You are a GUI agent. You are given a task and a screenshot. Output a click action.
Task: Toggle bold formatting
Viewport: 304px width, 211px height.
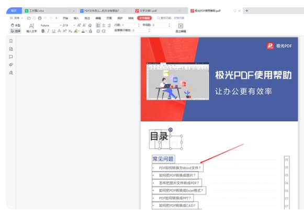[x=43, y=31]
